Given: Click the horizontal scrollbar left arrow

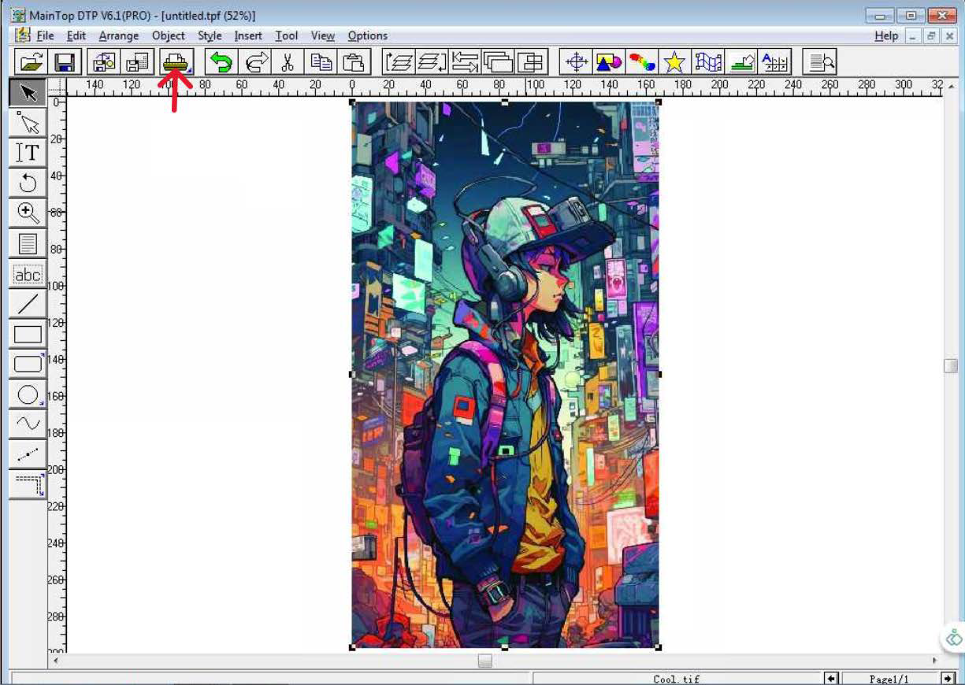Looking at the screenshot, I should pyautogui.click(x=54, y=661).
